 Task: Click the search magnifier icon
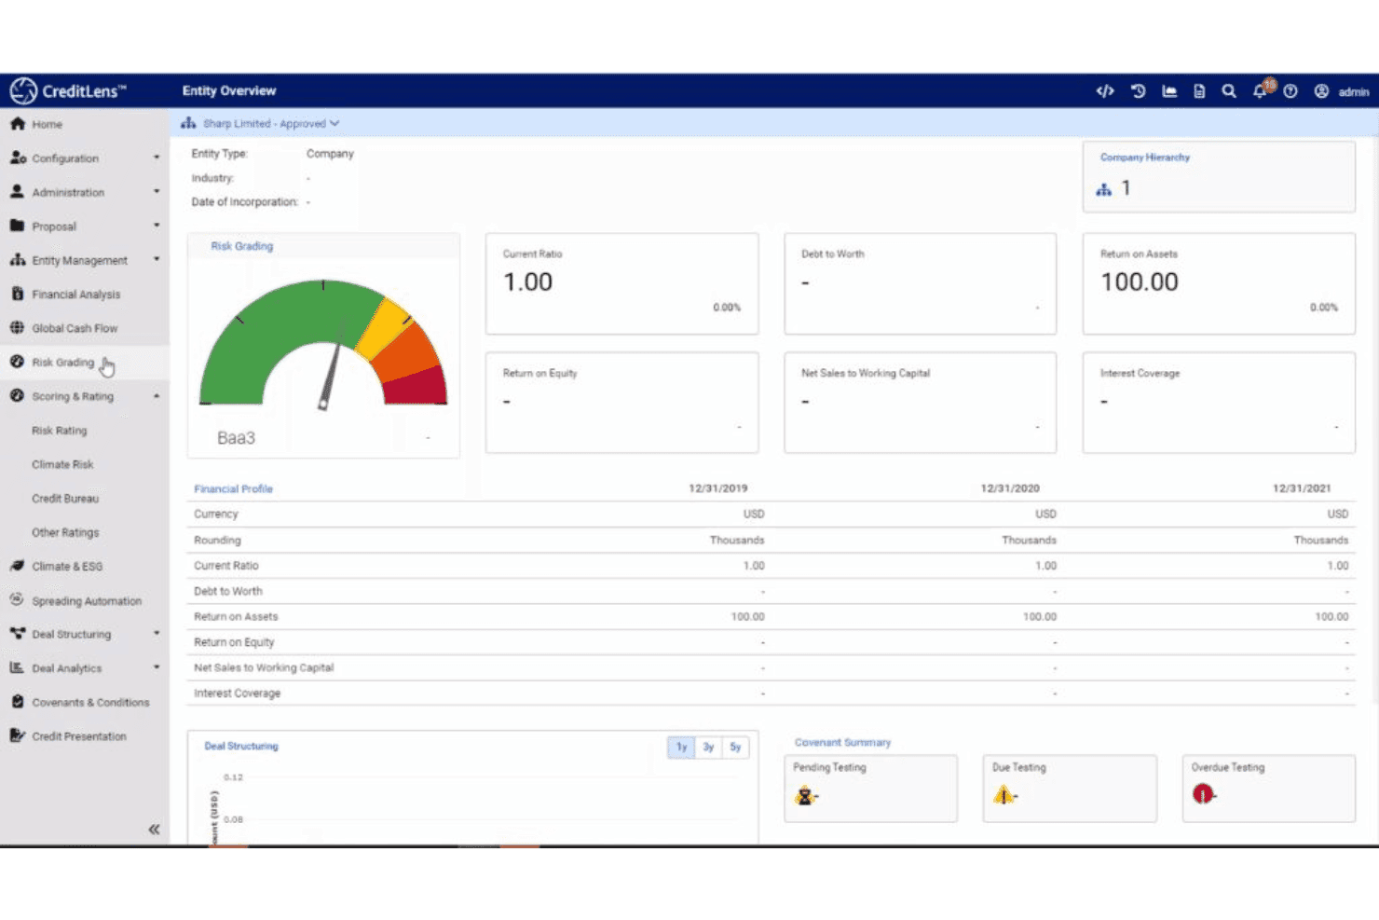click(x=1229, y=91)
